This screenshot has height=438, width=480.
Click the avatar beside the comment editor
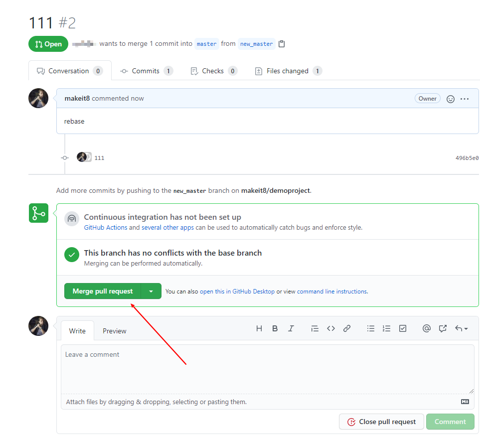[38, 326]
